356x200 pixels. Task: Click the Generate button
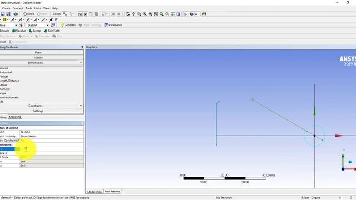click(68, 25)
